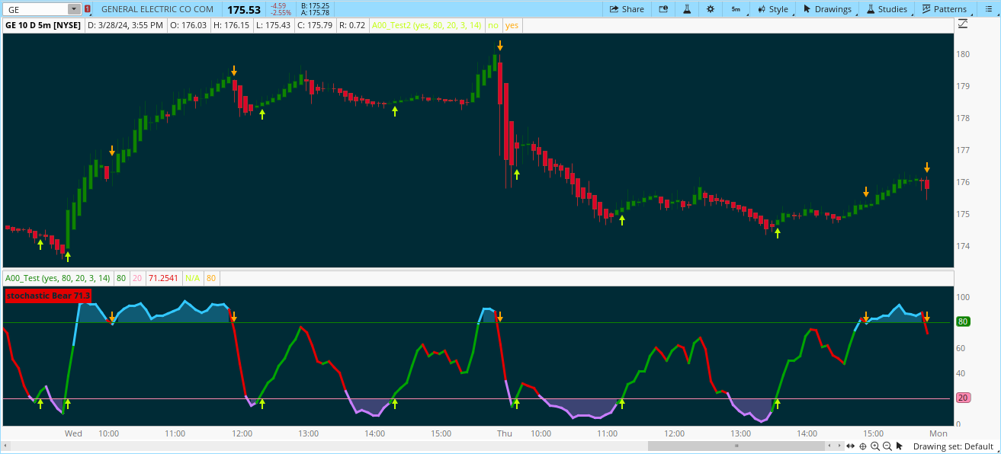Click the R: 0.72 range value

(352, 25)
